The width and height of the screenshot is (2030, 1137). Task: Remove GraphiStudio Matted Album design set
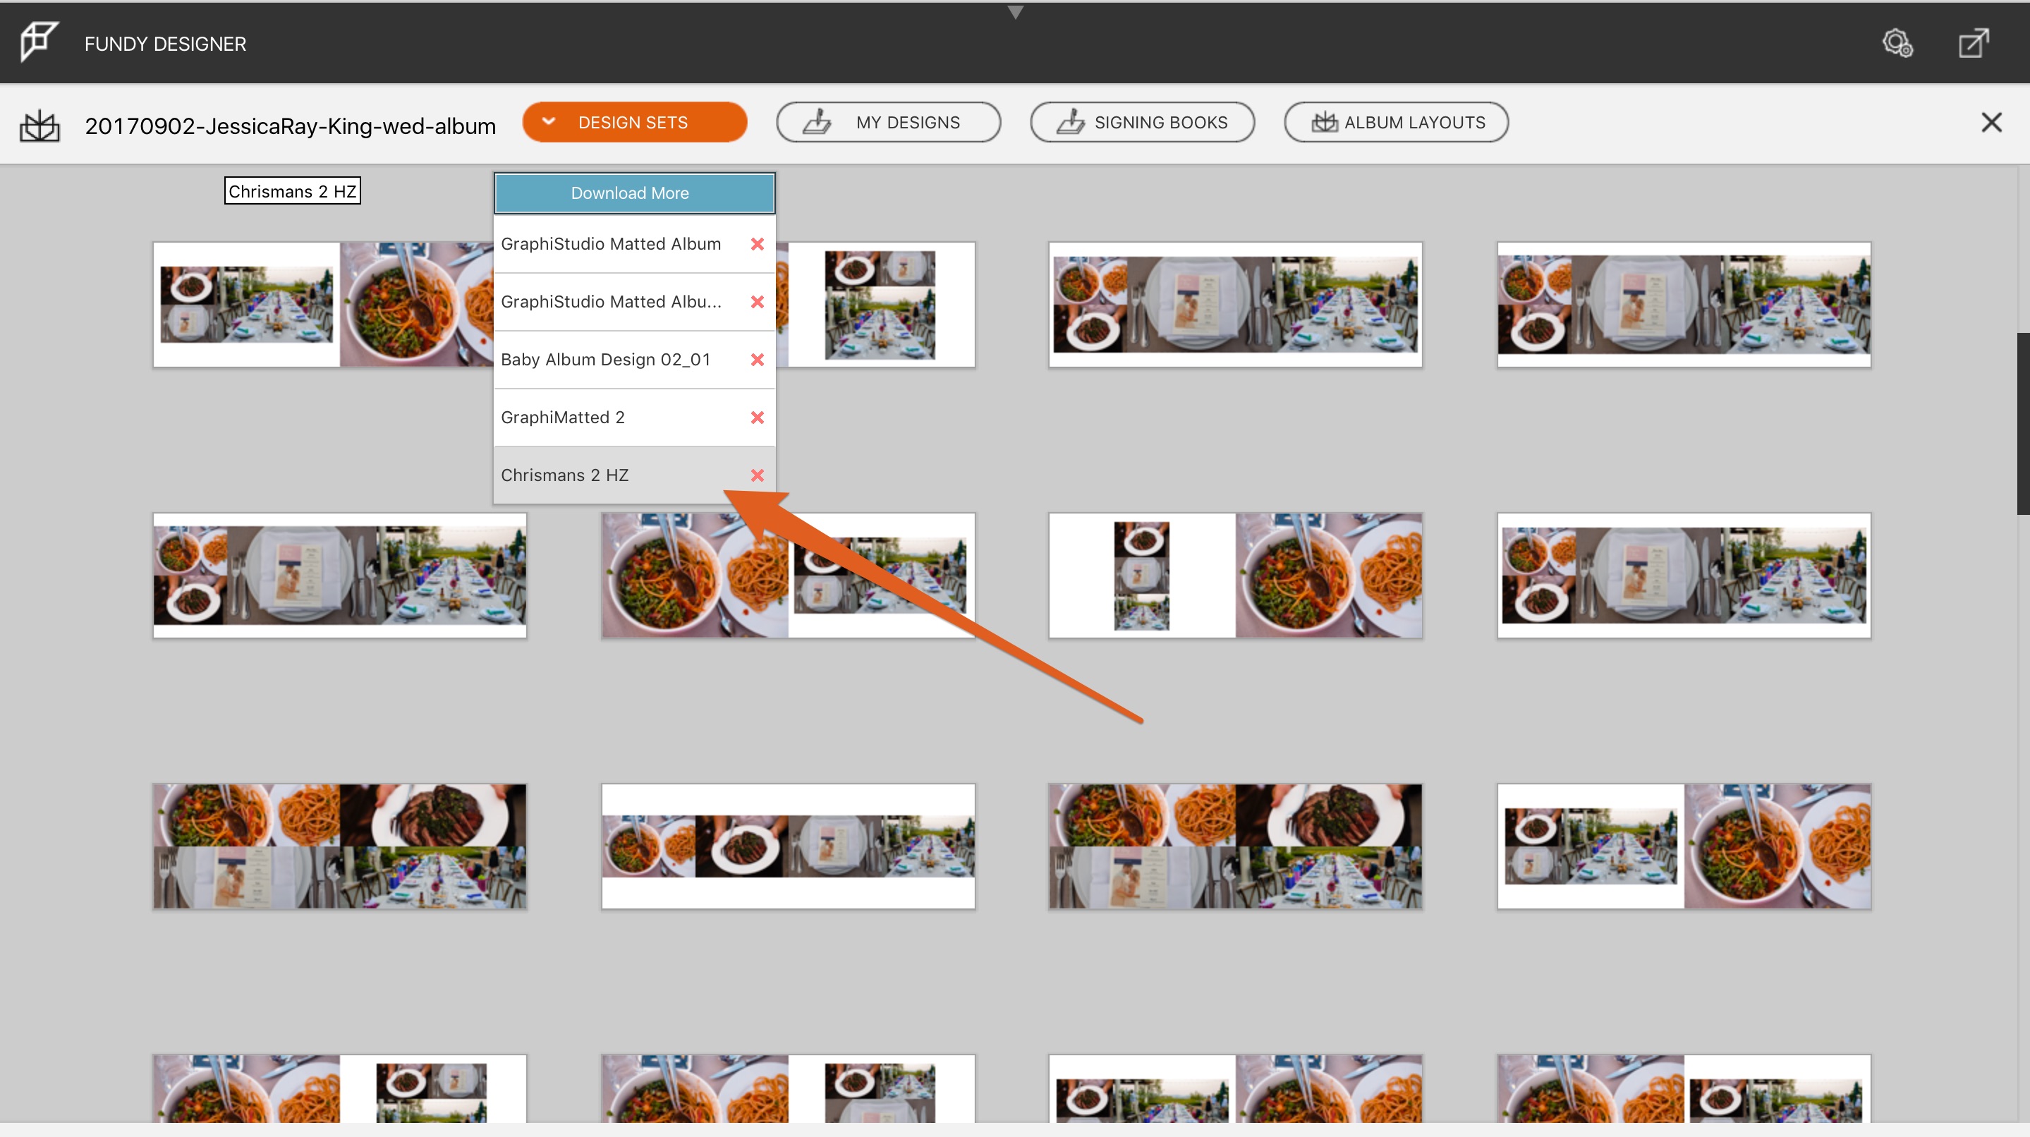pyautogui.click(x=758, y=244)
